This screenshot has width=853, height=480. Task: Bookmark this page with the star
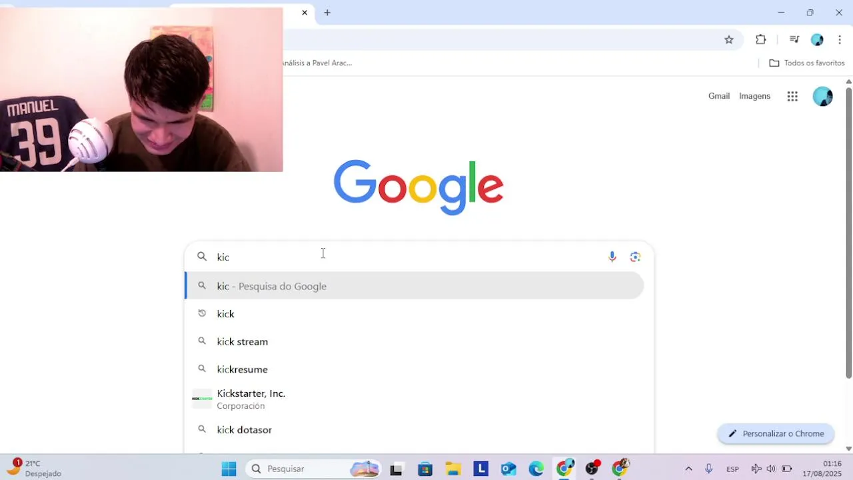click(729, 40)
